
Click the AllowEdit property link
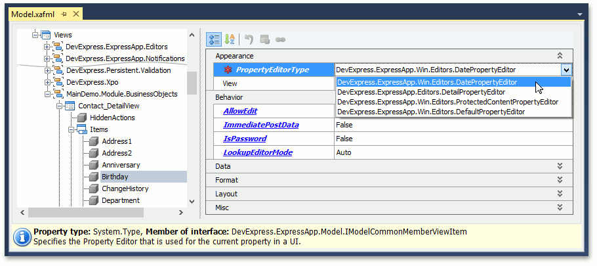[240, 111]
